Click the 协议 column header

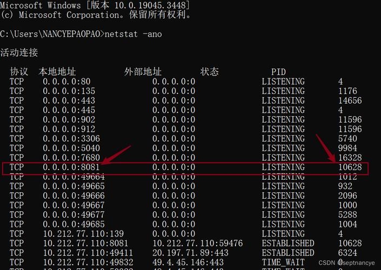tap(19, 72)
